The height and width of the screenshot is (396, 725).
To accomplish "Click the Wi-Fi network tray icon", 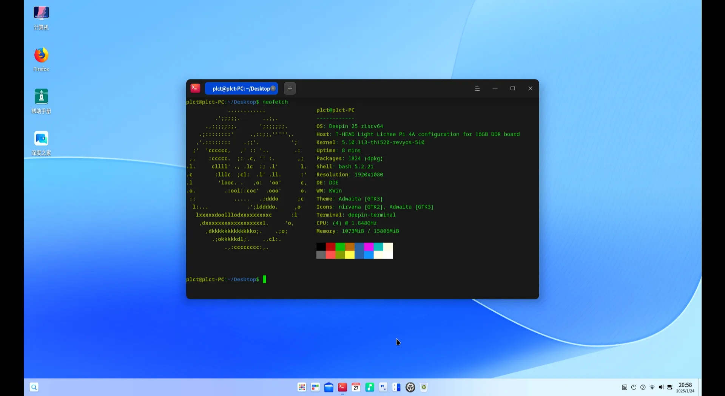I will [652, 387].
